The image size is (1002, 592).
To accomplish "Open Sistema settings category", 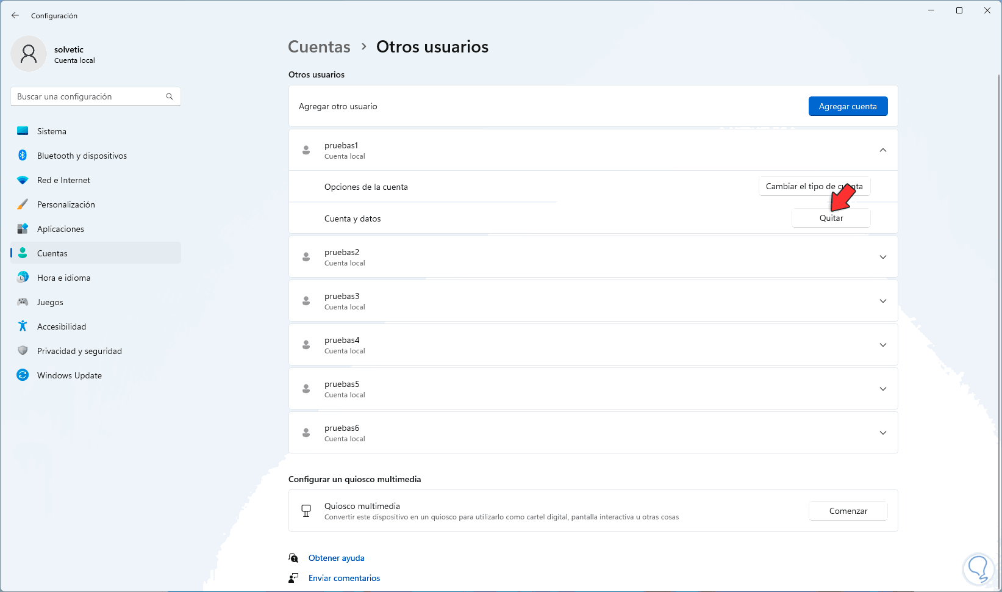I will (x=52, y=131).
